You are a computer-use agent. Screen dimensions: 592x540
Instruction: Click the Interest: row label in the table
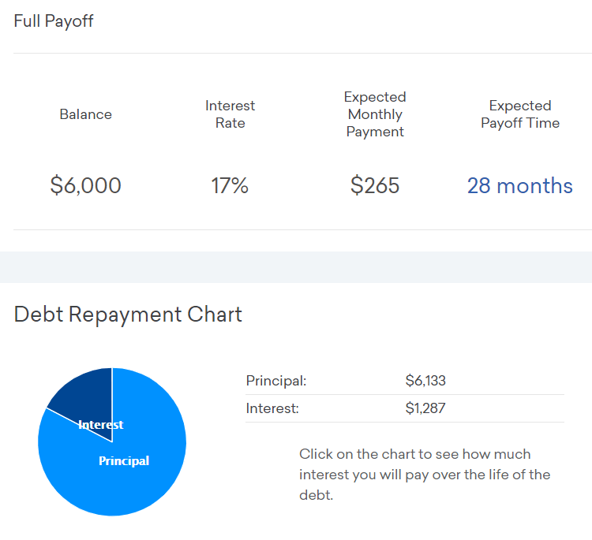pyautogui.click(x=272, y=408)
